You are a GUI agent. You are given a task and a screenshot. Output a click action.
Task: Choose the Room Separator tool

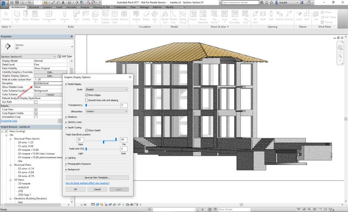pos(203,17)
